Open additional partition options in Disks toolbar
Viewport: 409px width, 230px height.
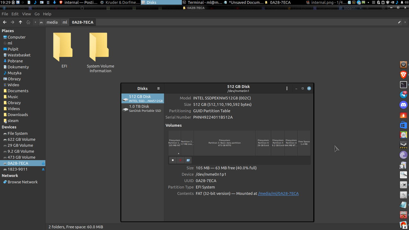[188, 160]
